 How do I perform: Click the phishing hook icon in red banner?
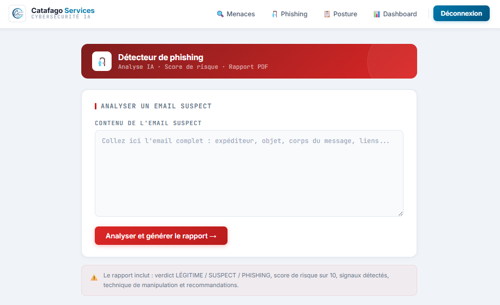(102, 61)
